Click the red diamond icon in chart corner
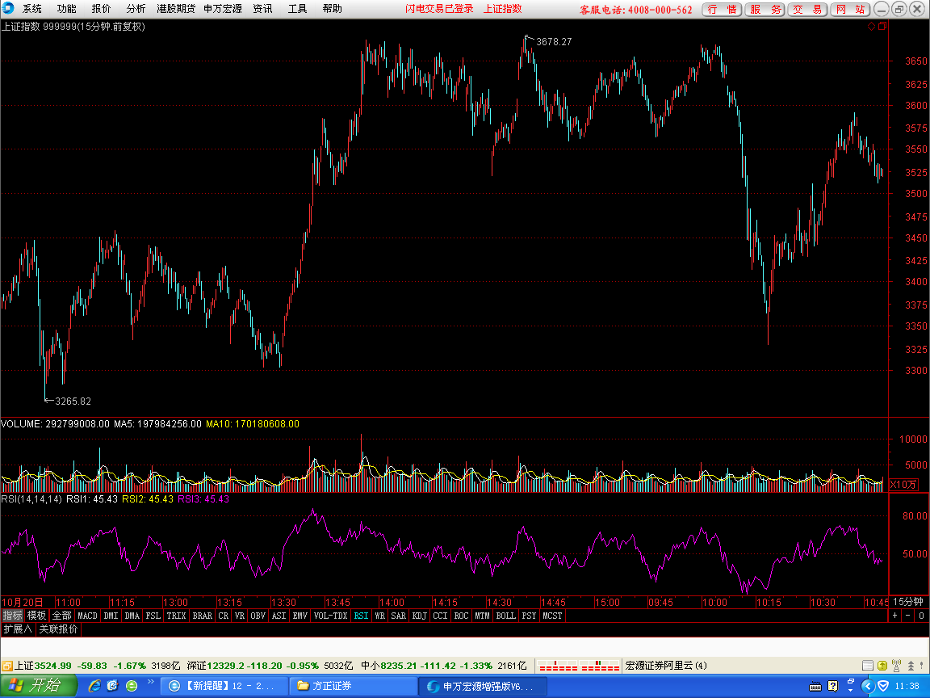This screenshot has height=698, width=930. [871, 26]
